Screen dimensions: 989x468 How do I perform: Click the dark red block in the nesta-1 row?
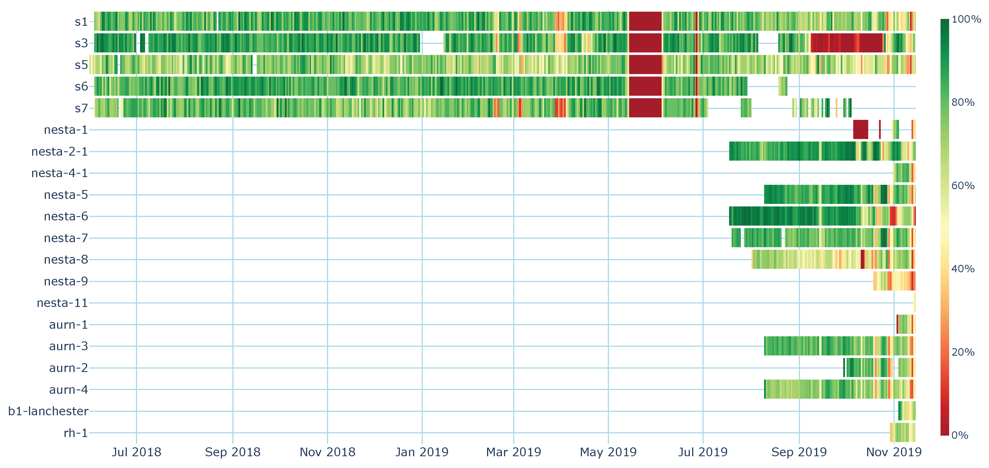click(860, 130)
